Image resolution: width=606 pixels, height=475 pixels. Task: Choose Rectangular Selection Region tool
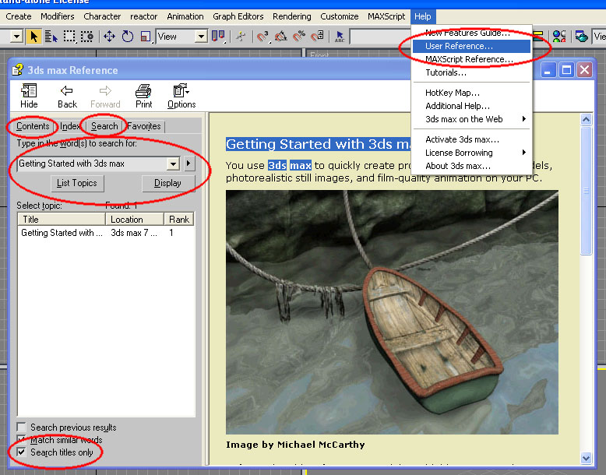[69, 37]
